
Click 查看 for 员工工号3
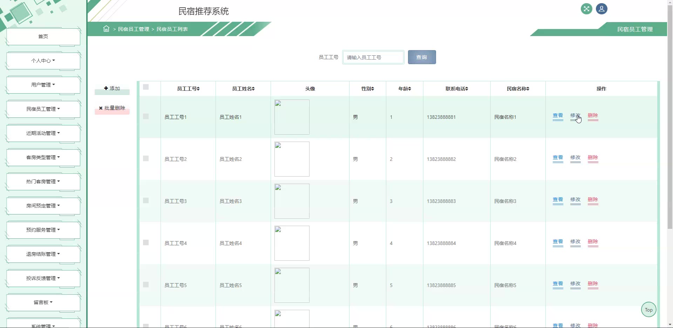click(558, 200)
